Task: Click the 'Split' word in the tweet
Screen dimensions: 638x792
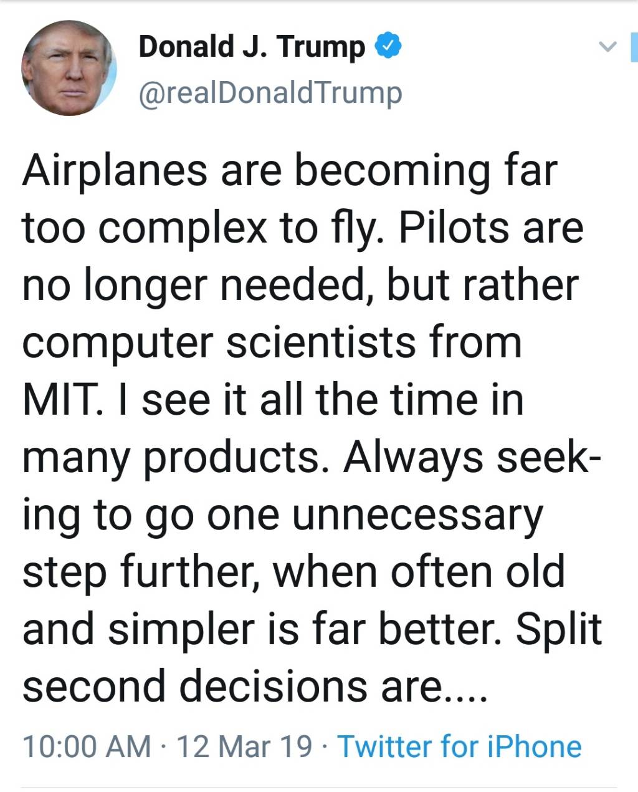Action: coord(558,629)
